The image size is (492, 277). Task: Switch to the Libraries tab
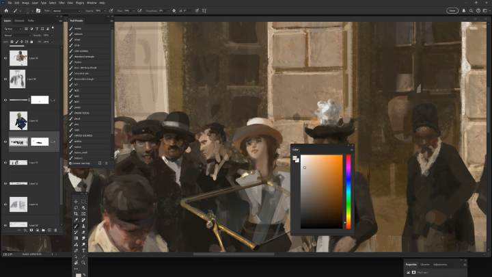coord(425,265)
